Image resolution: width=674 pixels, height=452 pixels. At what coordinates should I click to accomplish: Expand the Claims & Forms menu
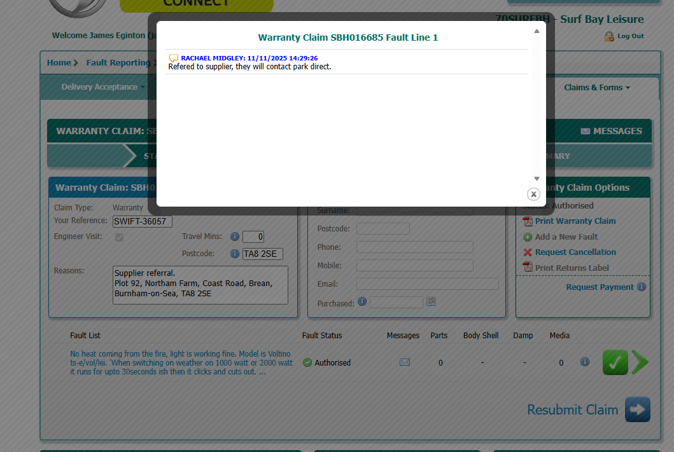click(x=596, y=88)
